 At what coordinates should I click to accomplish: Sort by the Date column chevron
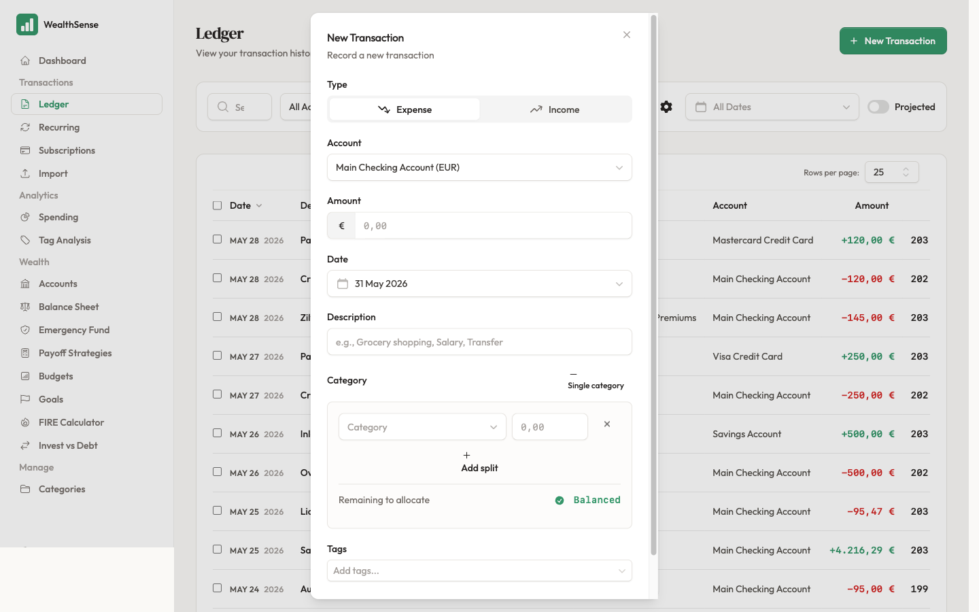[x=259, y=205]
